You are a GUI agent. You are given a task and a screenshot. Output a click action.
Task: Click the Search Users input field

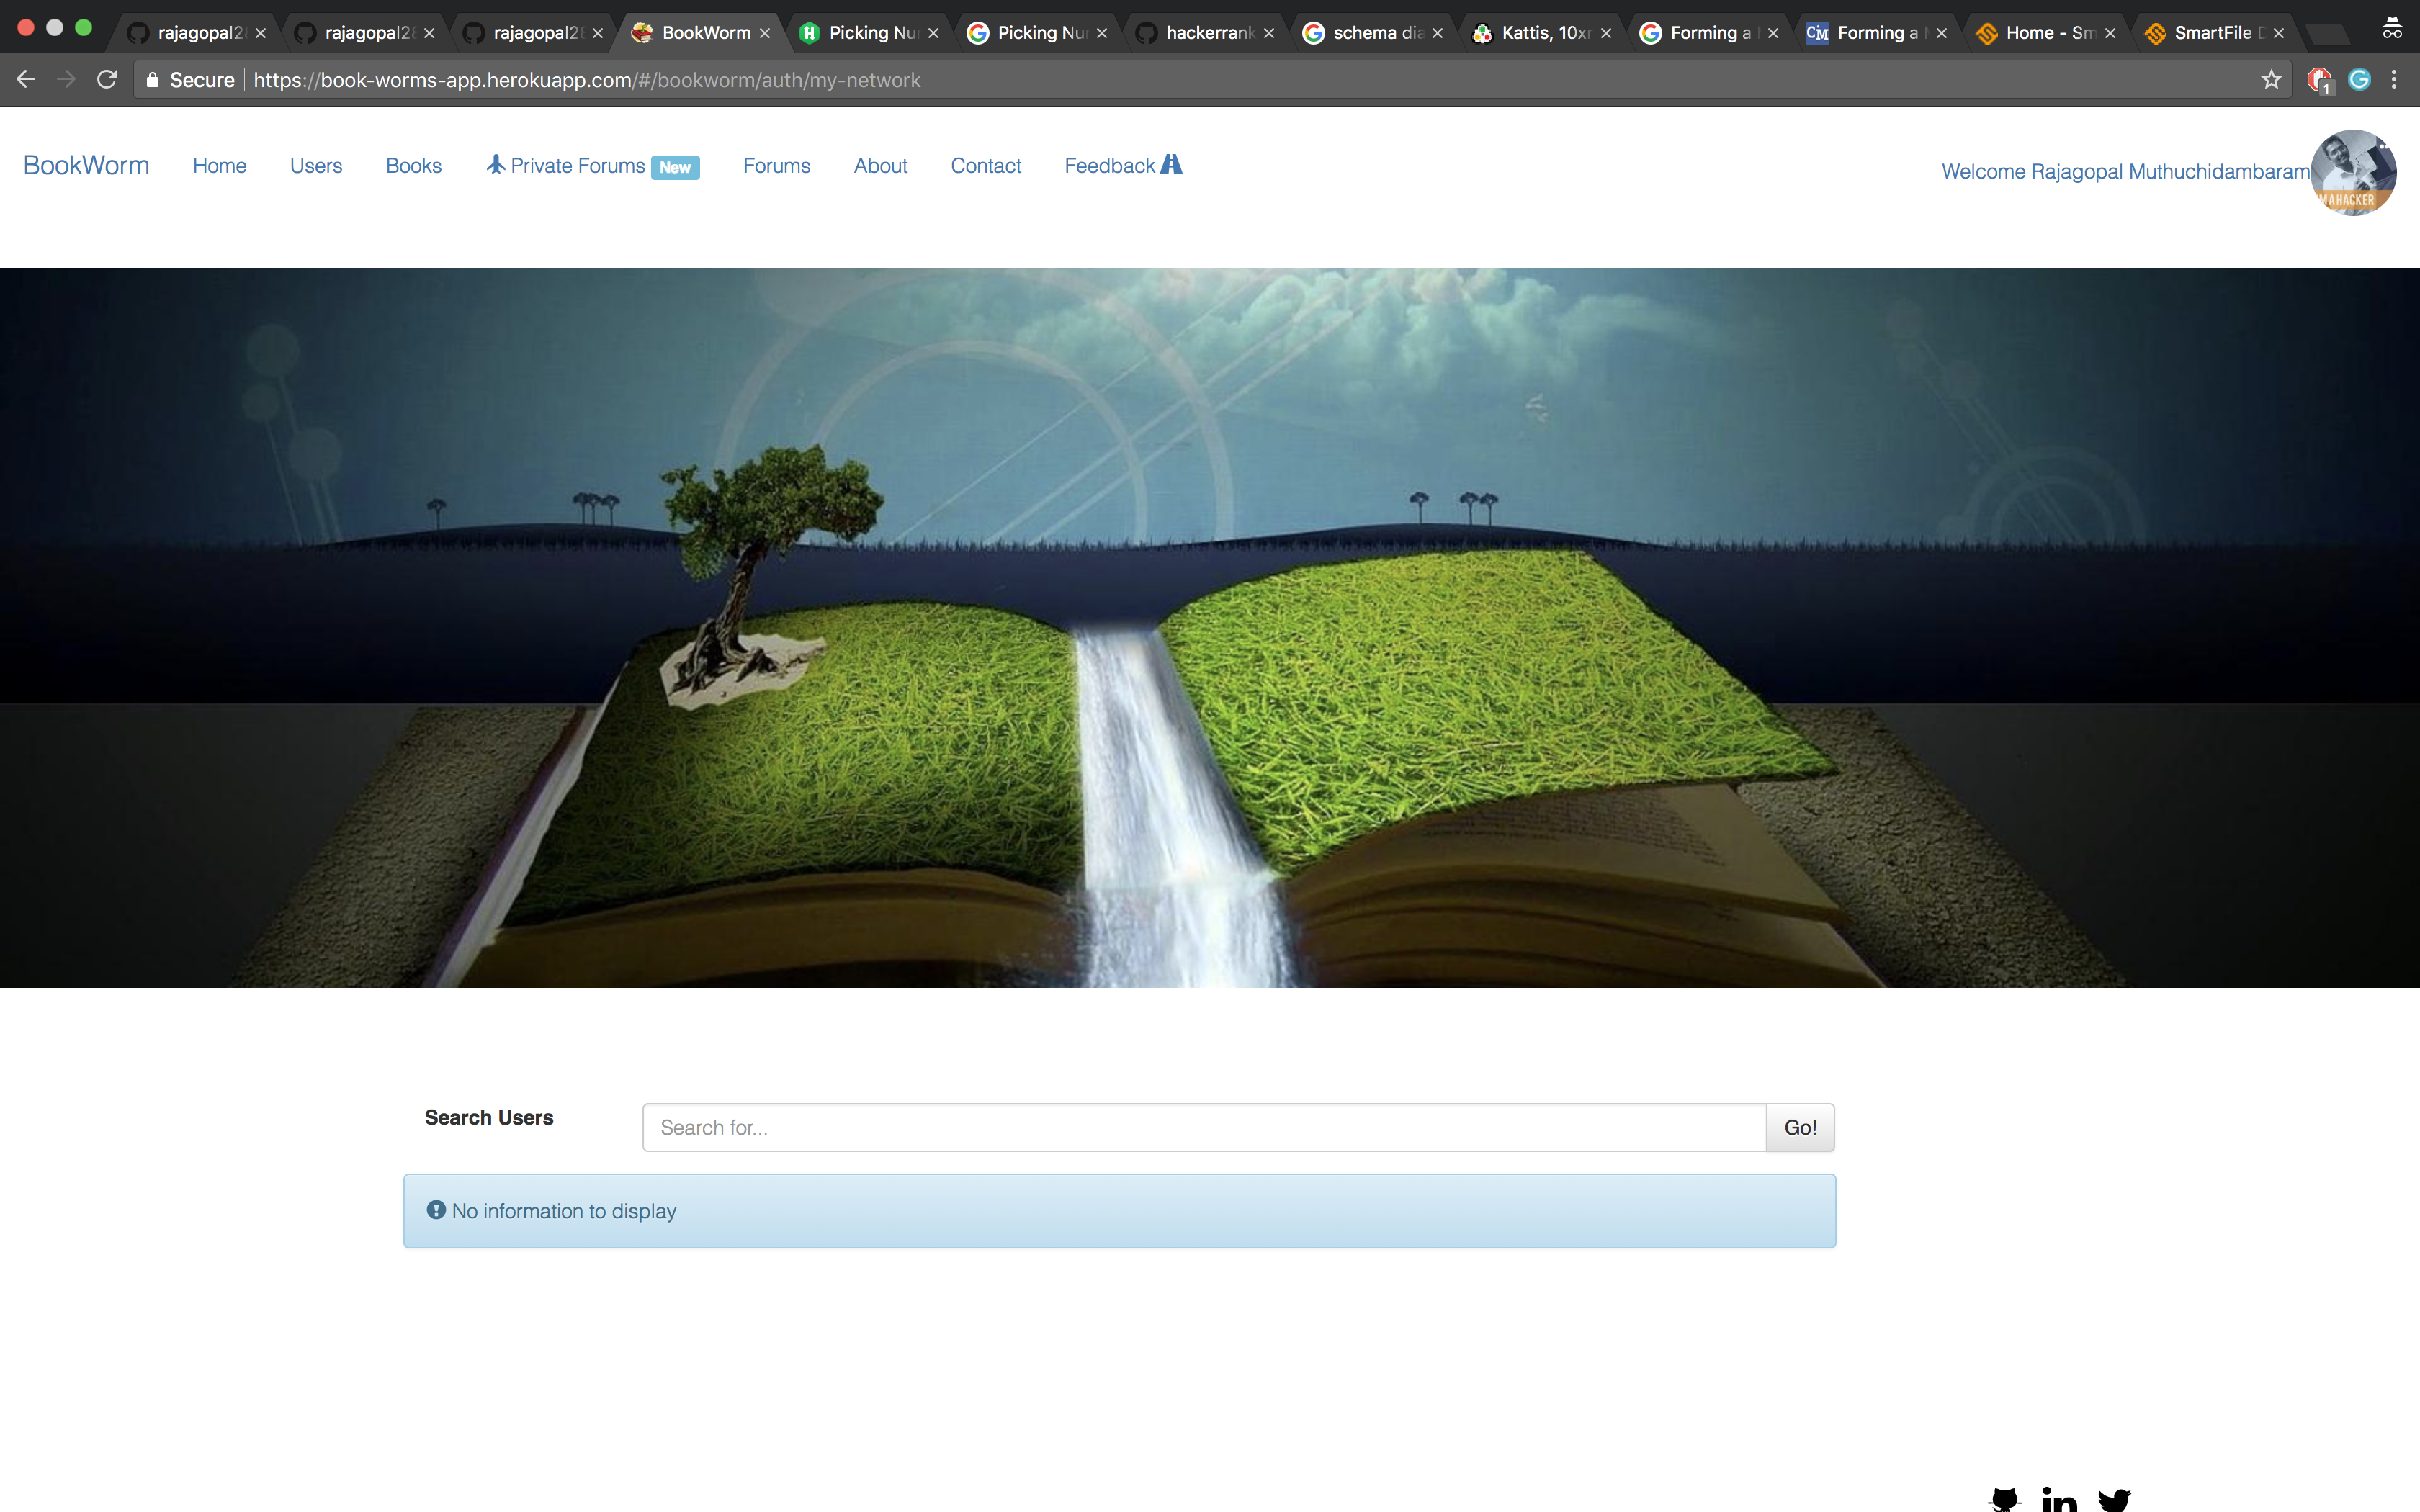pyautogui.click(x=1203, y=1127)
